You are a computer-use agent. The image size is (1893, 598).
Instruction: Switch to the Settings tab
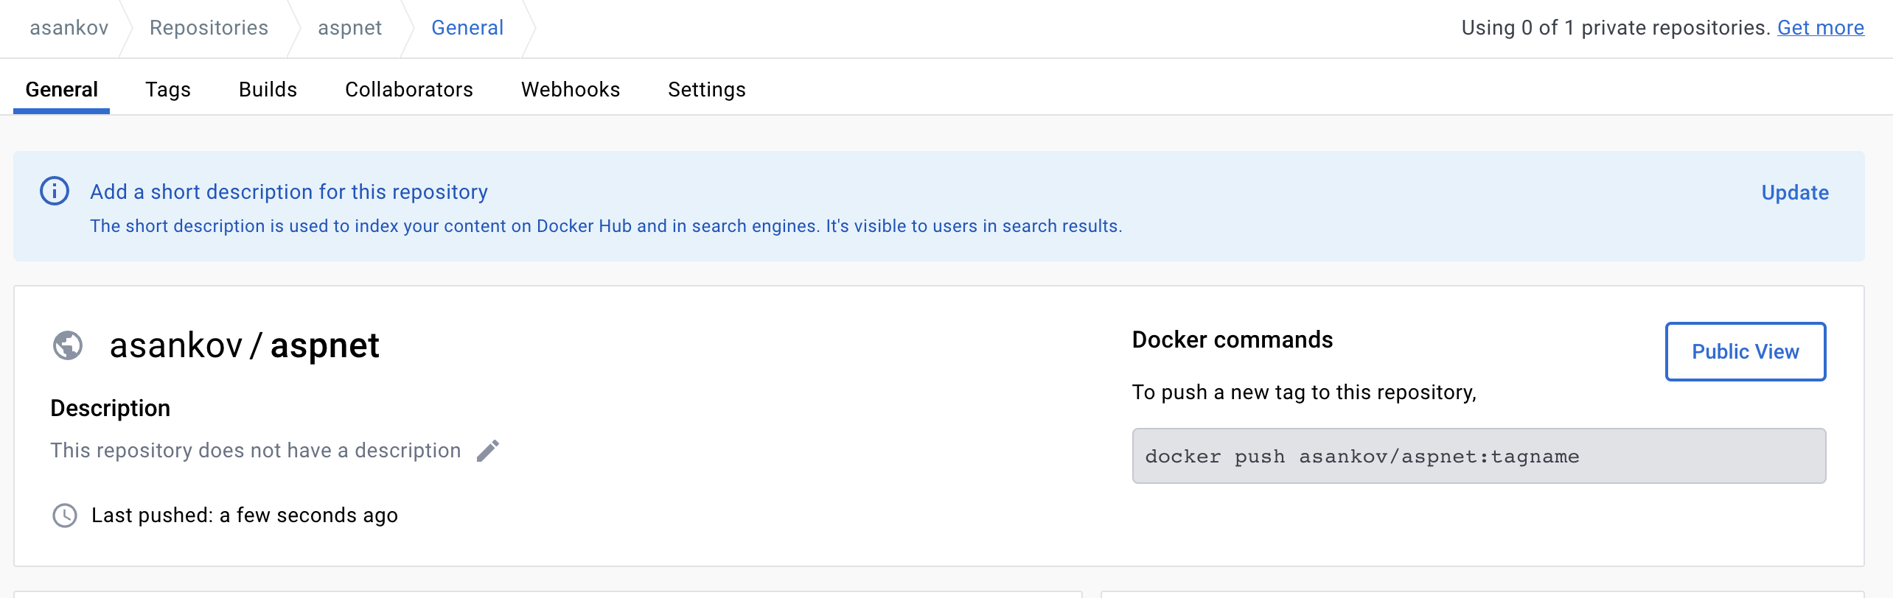pos(707,89)
